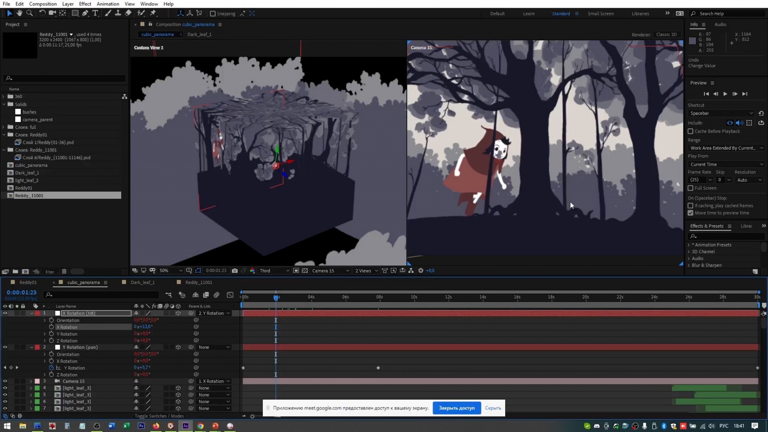Open the Composition menu
Screen dimensions: 768x432
[43, 4]
